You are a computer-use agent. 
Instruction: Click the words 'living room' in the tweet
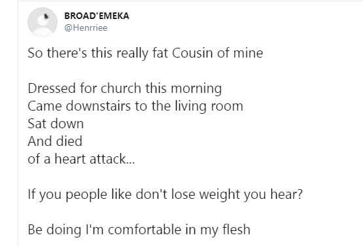point(209,107)
